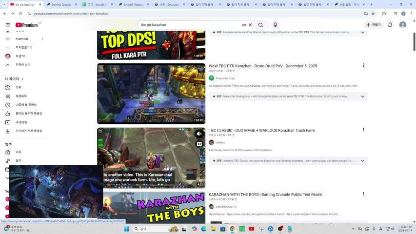Screen dimensions: 416x234
Task: Open 좋아요 표시한 동영상 liked videos
Action: pyautogui.click(x=29, y=114)
